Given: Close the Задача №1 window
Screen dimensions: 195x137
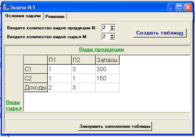Looking at the screenshot, I should tap(188, 7).
